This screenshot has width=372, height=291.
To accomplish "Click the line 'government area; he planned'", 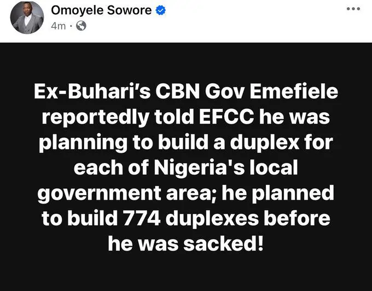I will click(186, 193).
